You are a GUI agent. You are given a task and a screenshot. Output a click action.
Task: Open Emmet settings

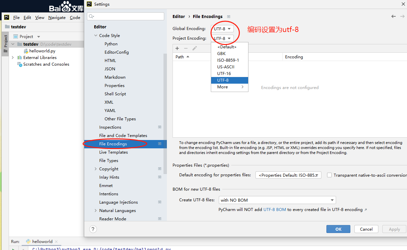pos(106,185)
